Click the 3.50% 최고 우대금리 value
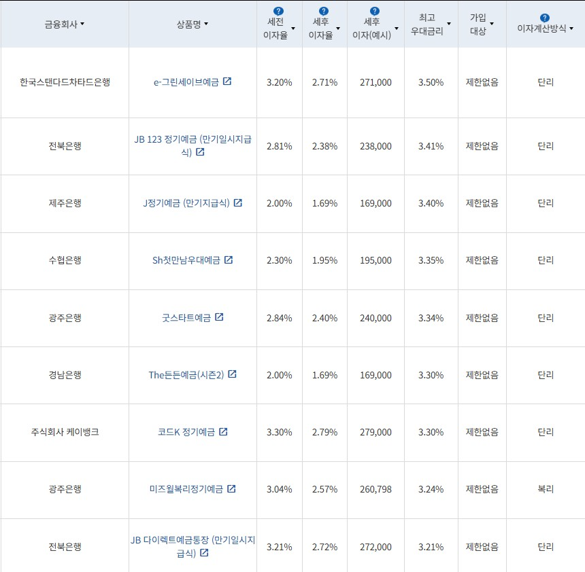Screen dimensions: 585x572 point(431,82)
